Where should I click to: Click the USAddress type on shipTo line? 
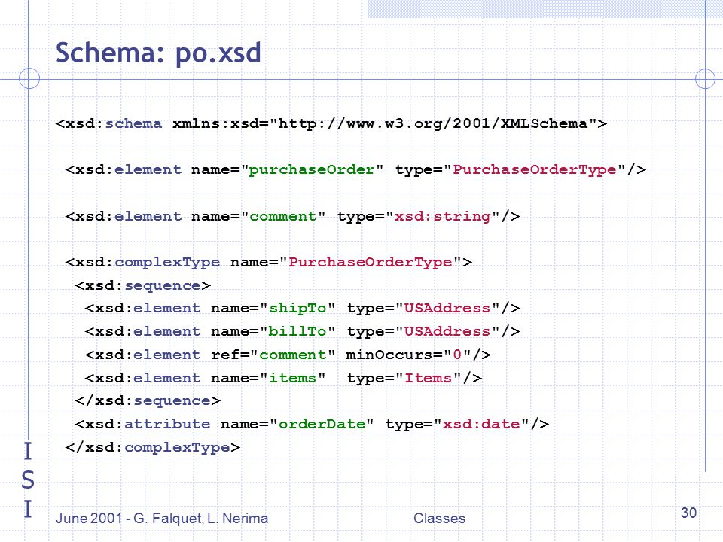point(447,309)
